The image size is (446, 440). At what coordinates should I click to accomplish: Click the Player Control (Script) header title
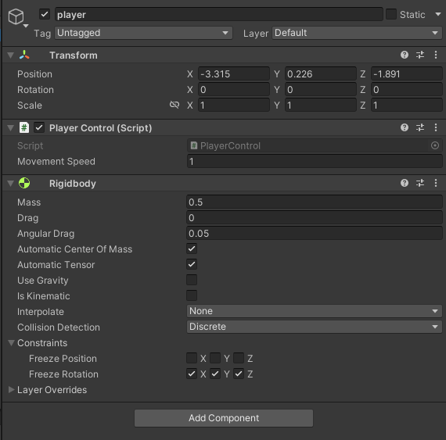click(101, 128)
